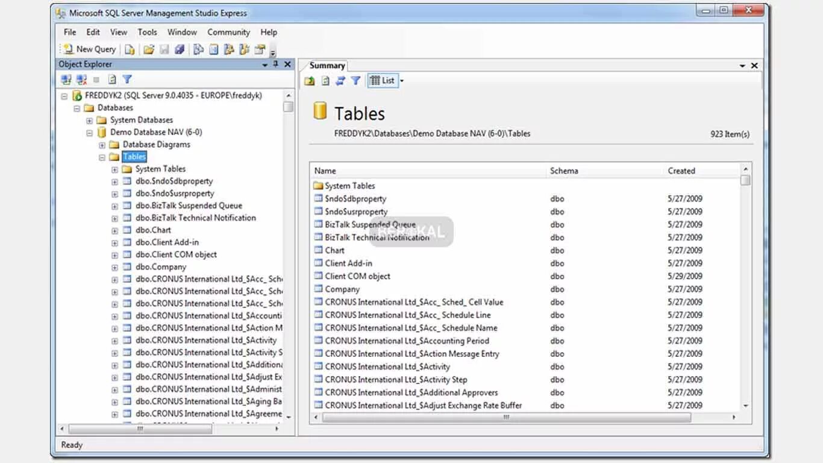
Task: Click Refresh icon in Object Explorer toolbar
Action: coord(112,79)
